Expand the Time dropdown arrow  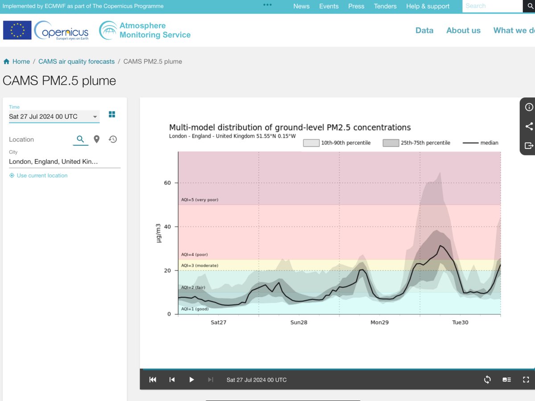point(95,117)
